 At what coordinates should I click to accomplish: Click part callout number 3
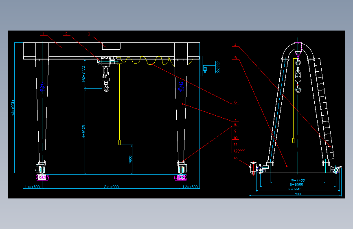click(89, 34)
